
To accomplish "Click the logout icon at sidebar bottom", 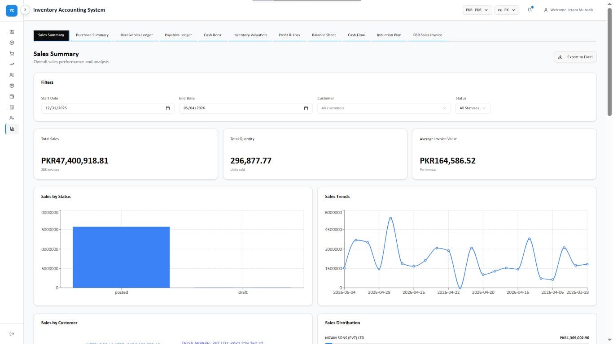I will point(12,334).
